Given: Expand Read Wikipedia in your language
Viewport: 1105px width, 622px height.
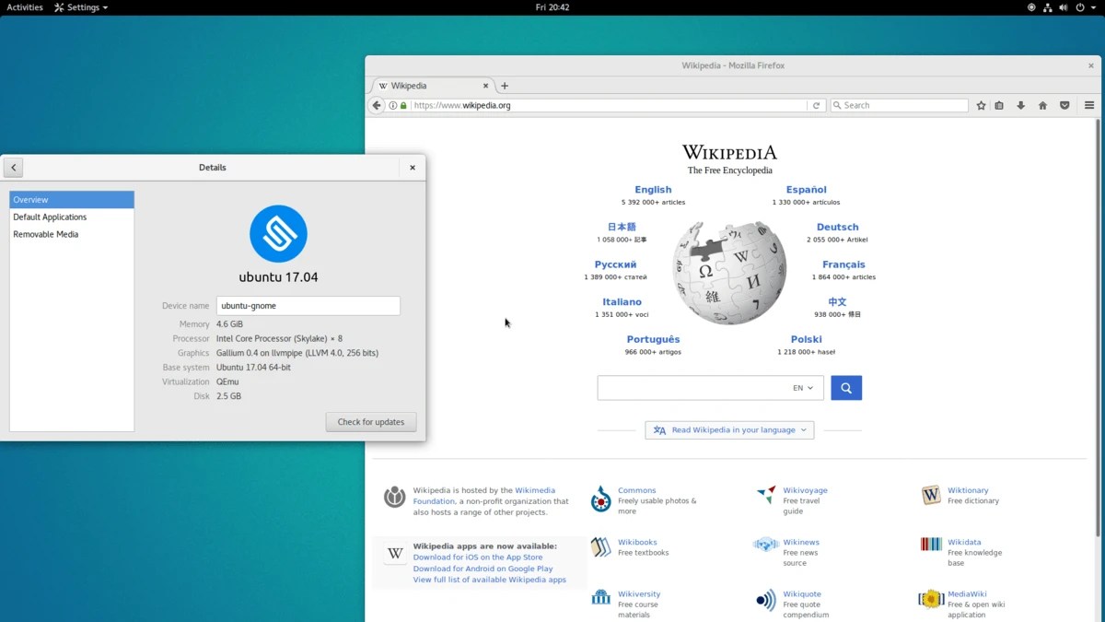Looking at the screenshot, I should coord(729,429).
